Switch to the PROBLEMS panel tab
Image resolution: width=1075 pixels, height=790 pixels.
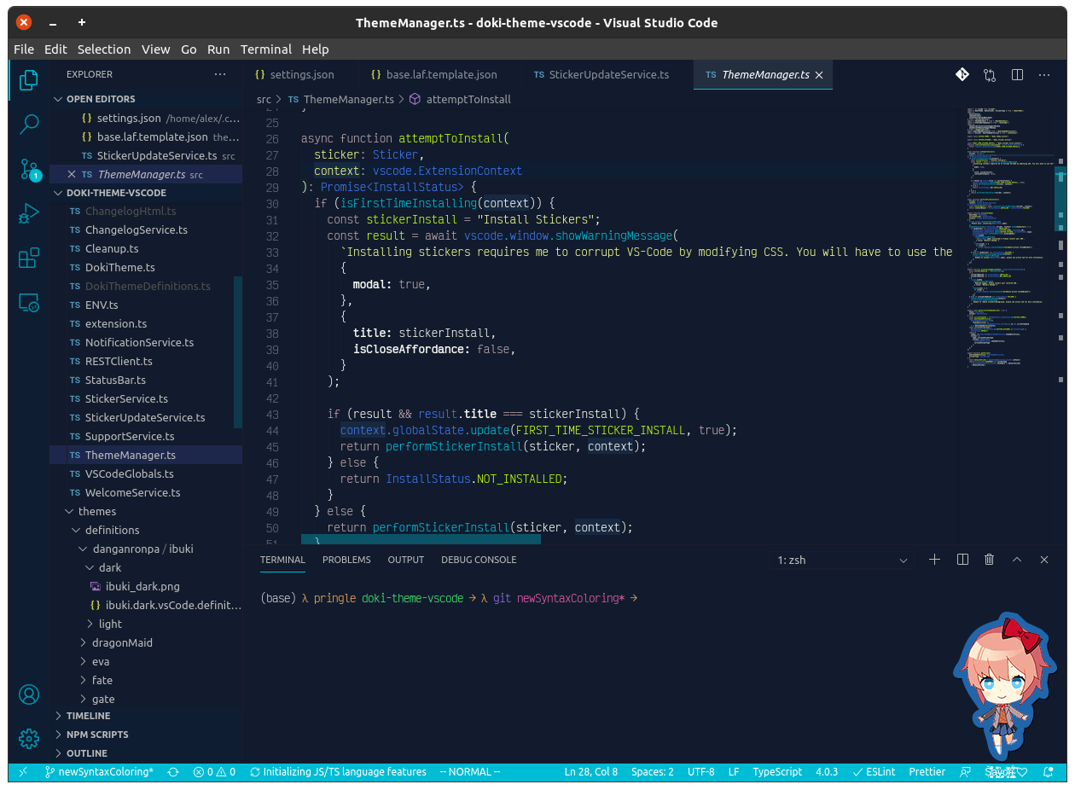click(x=346, y=560)
